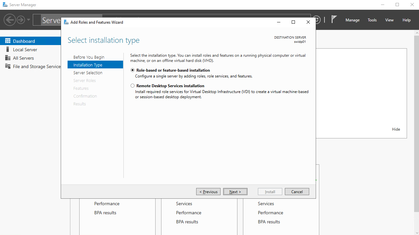419x235 pixels.
Task: Open Services in the rightmost tile
Action: click(266, 204)
